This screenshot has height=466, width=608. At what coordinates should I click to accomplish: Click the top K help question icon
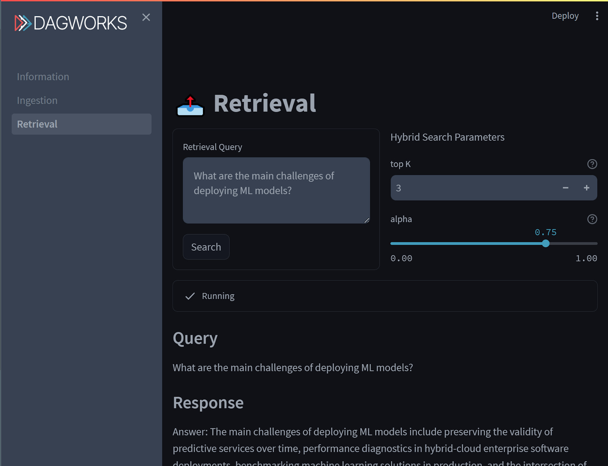point(592,164)
